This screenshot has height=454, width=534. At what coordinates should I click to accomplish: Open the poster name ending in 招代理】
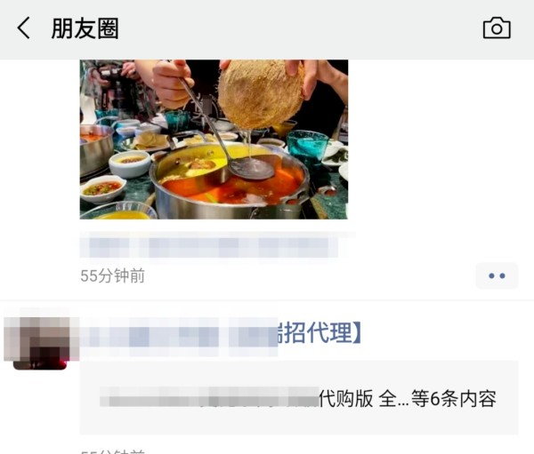tap(221, 333)
